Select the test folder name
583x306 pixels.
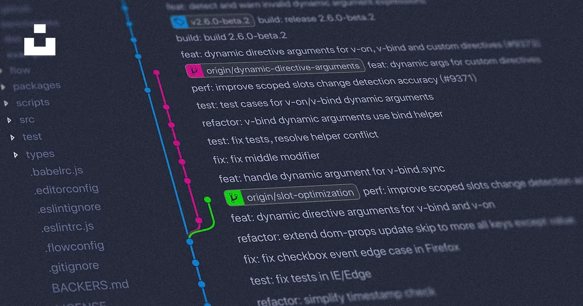click(x=32, y=137)
